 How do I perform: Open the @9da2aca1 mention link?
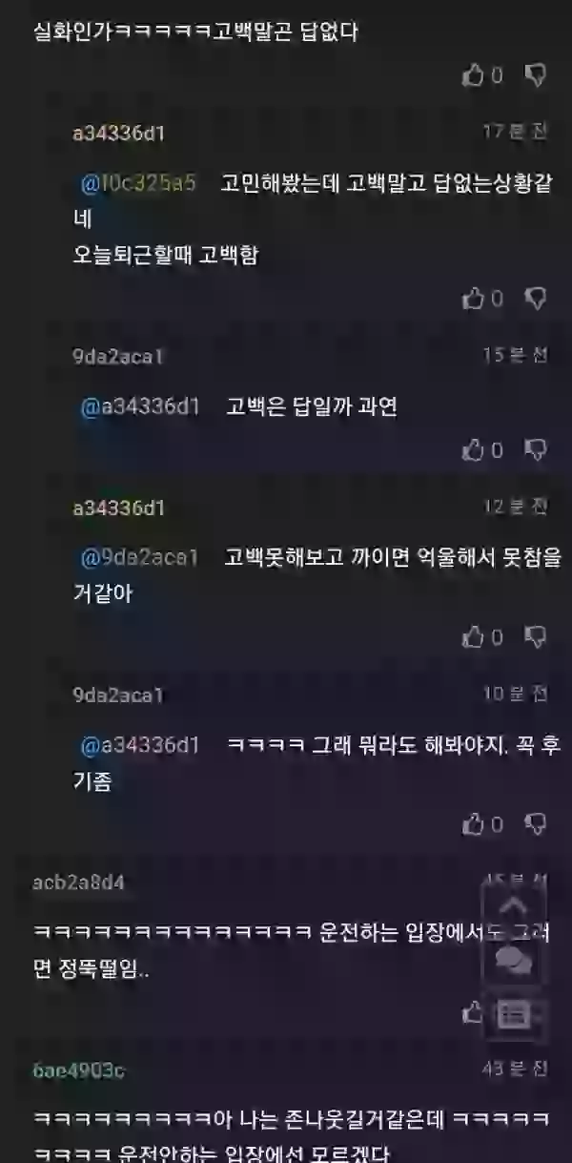pos(139,557)
